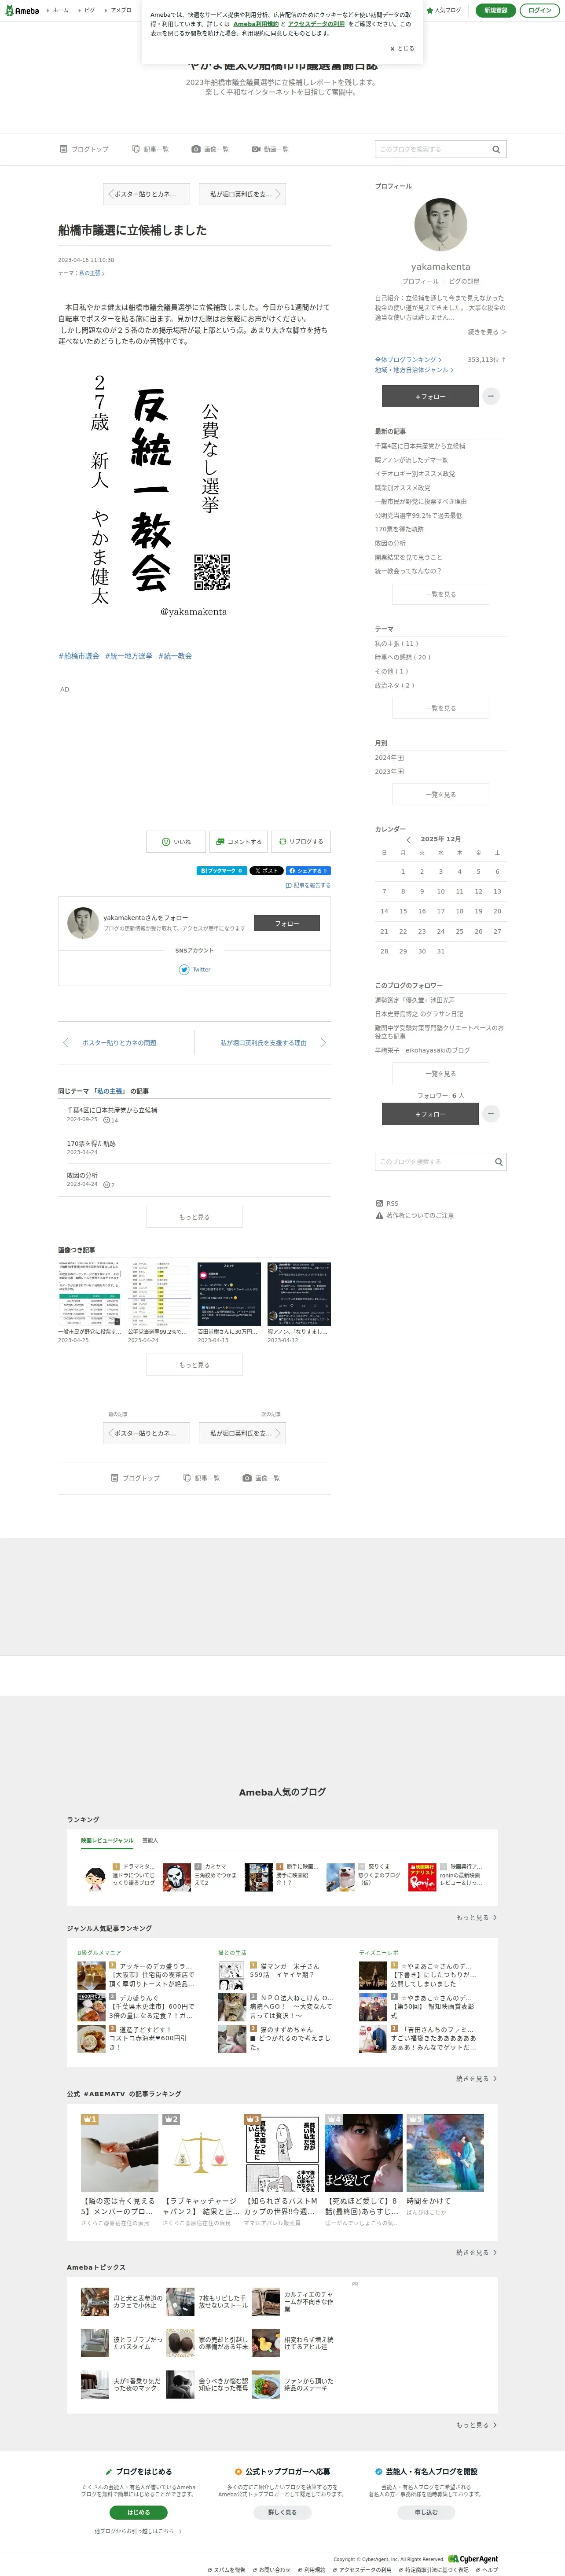The width and height of the screenshot is (565, 2576).
Task: Open bottom nav ブログトップ
Action: [x=135, y=1478]
